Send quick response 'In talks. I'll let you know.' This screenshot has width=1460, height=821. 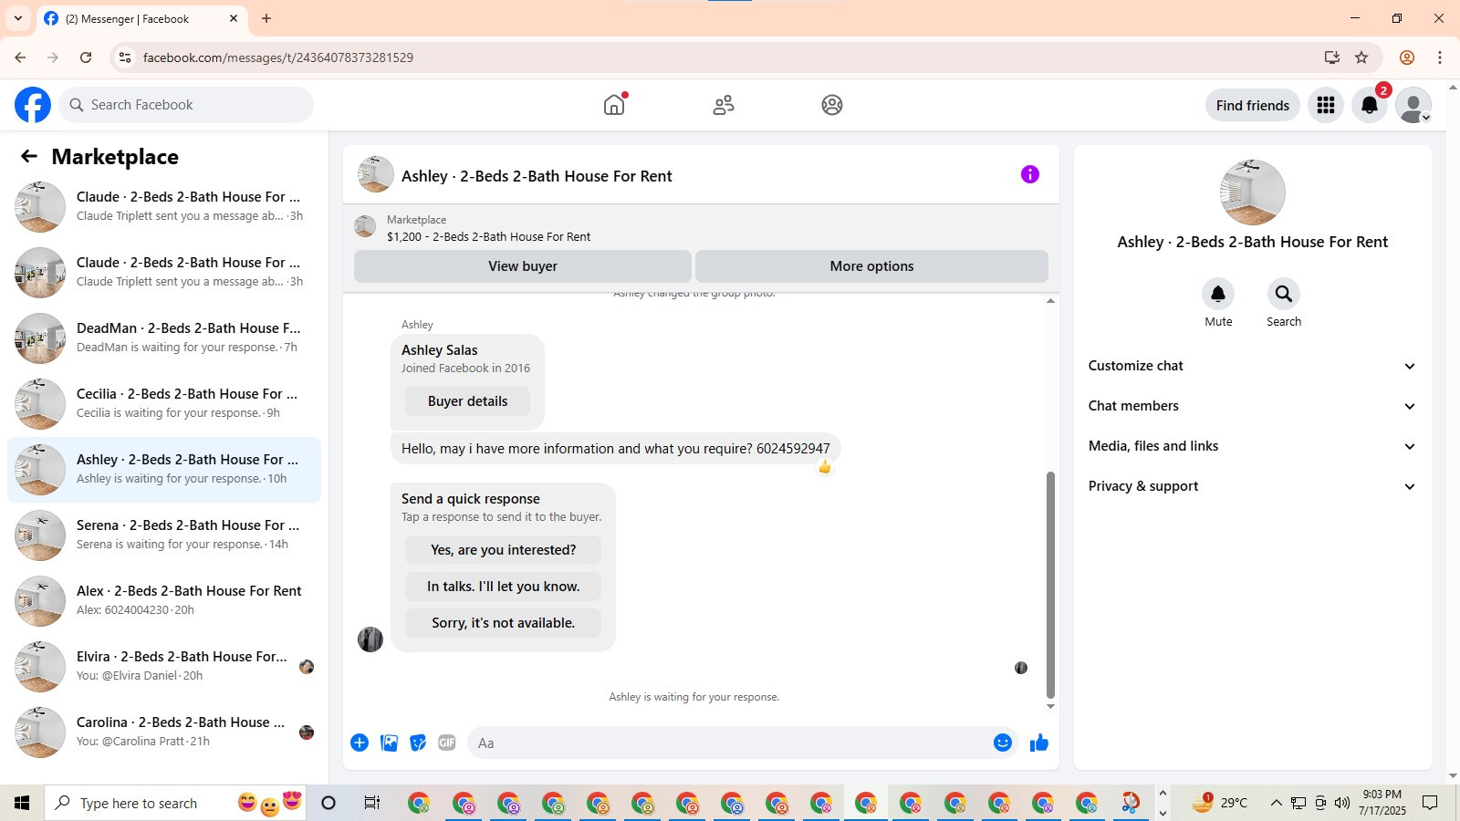(x=503, y=587)
